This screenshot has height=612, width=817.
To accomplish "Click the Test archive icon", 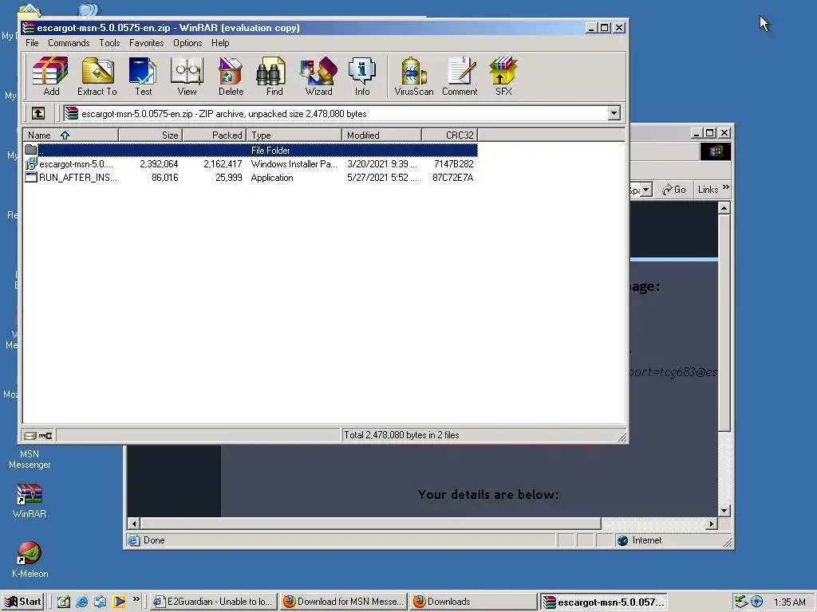I will [143, 76].
